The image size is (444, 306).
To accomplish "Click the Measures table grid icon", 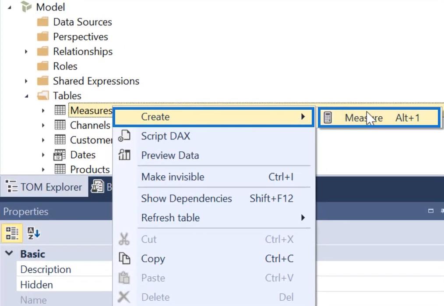I will pos(60,110).
